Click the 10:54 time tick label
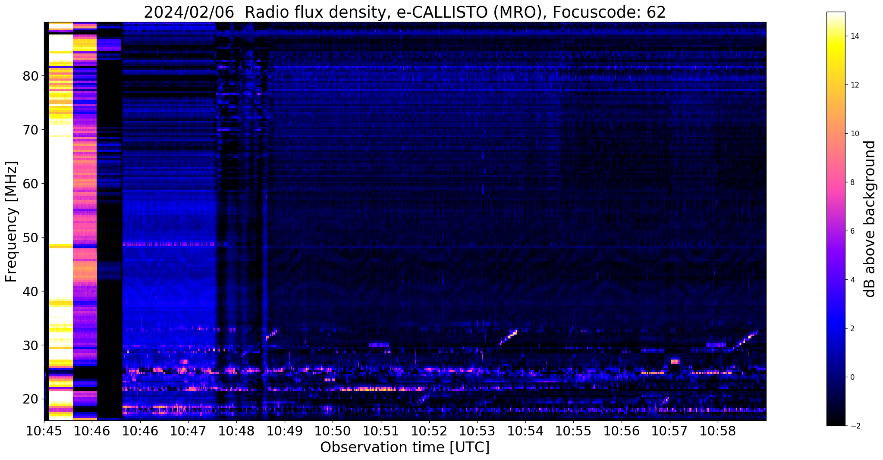The image size is (883, 460). [x=525, y=431]
